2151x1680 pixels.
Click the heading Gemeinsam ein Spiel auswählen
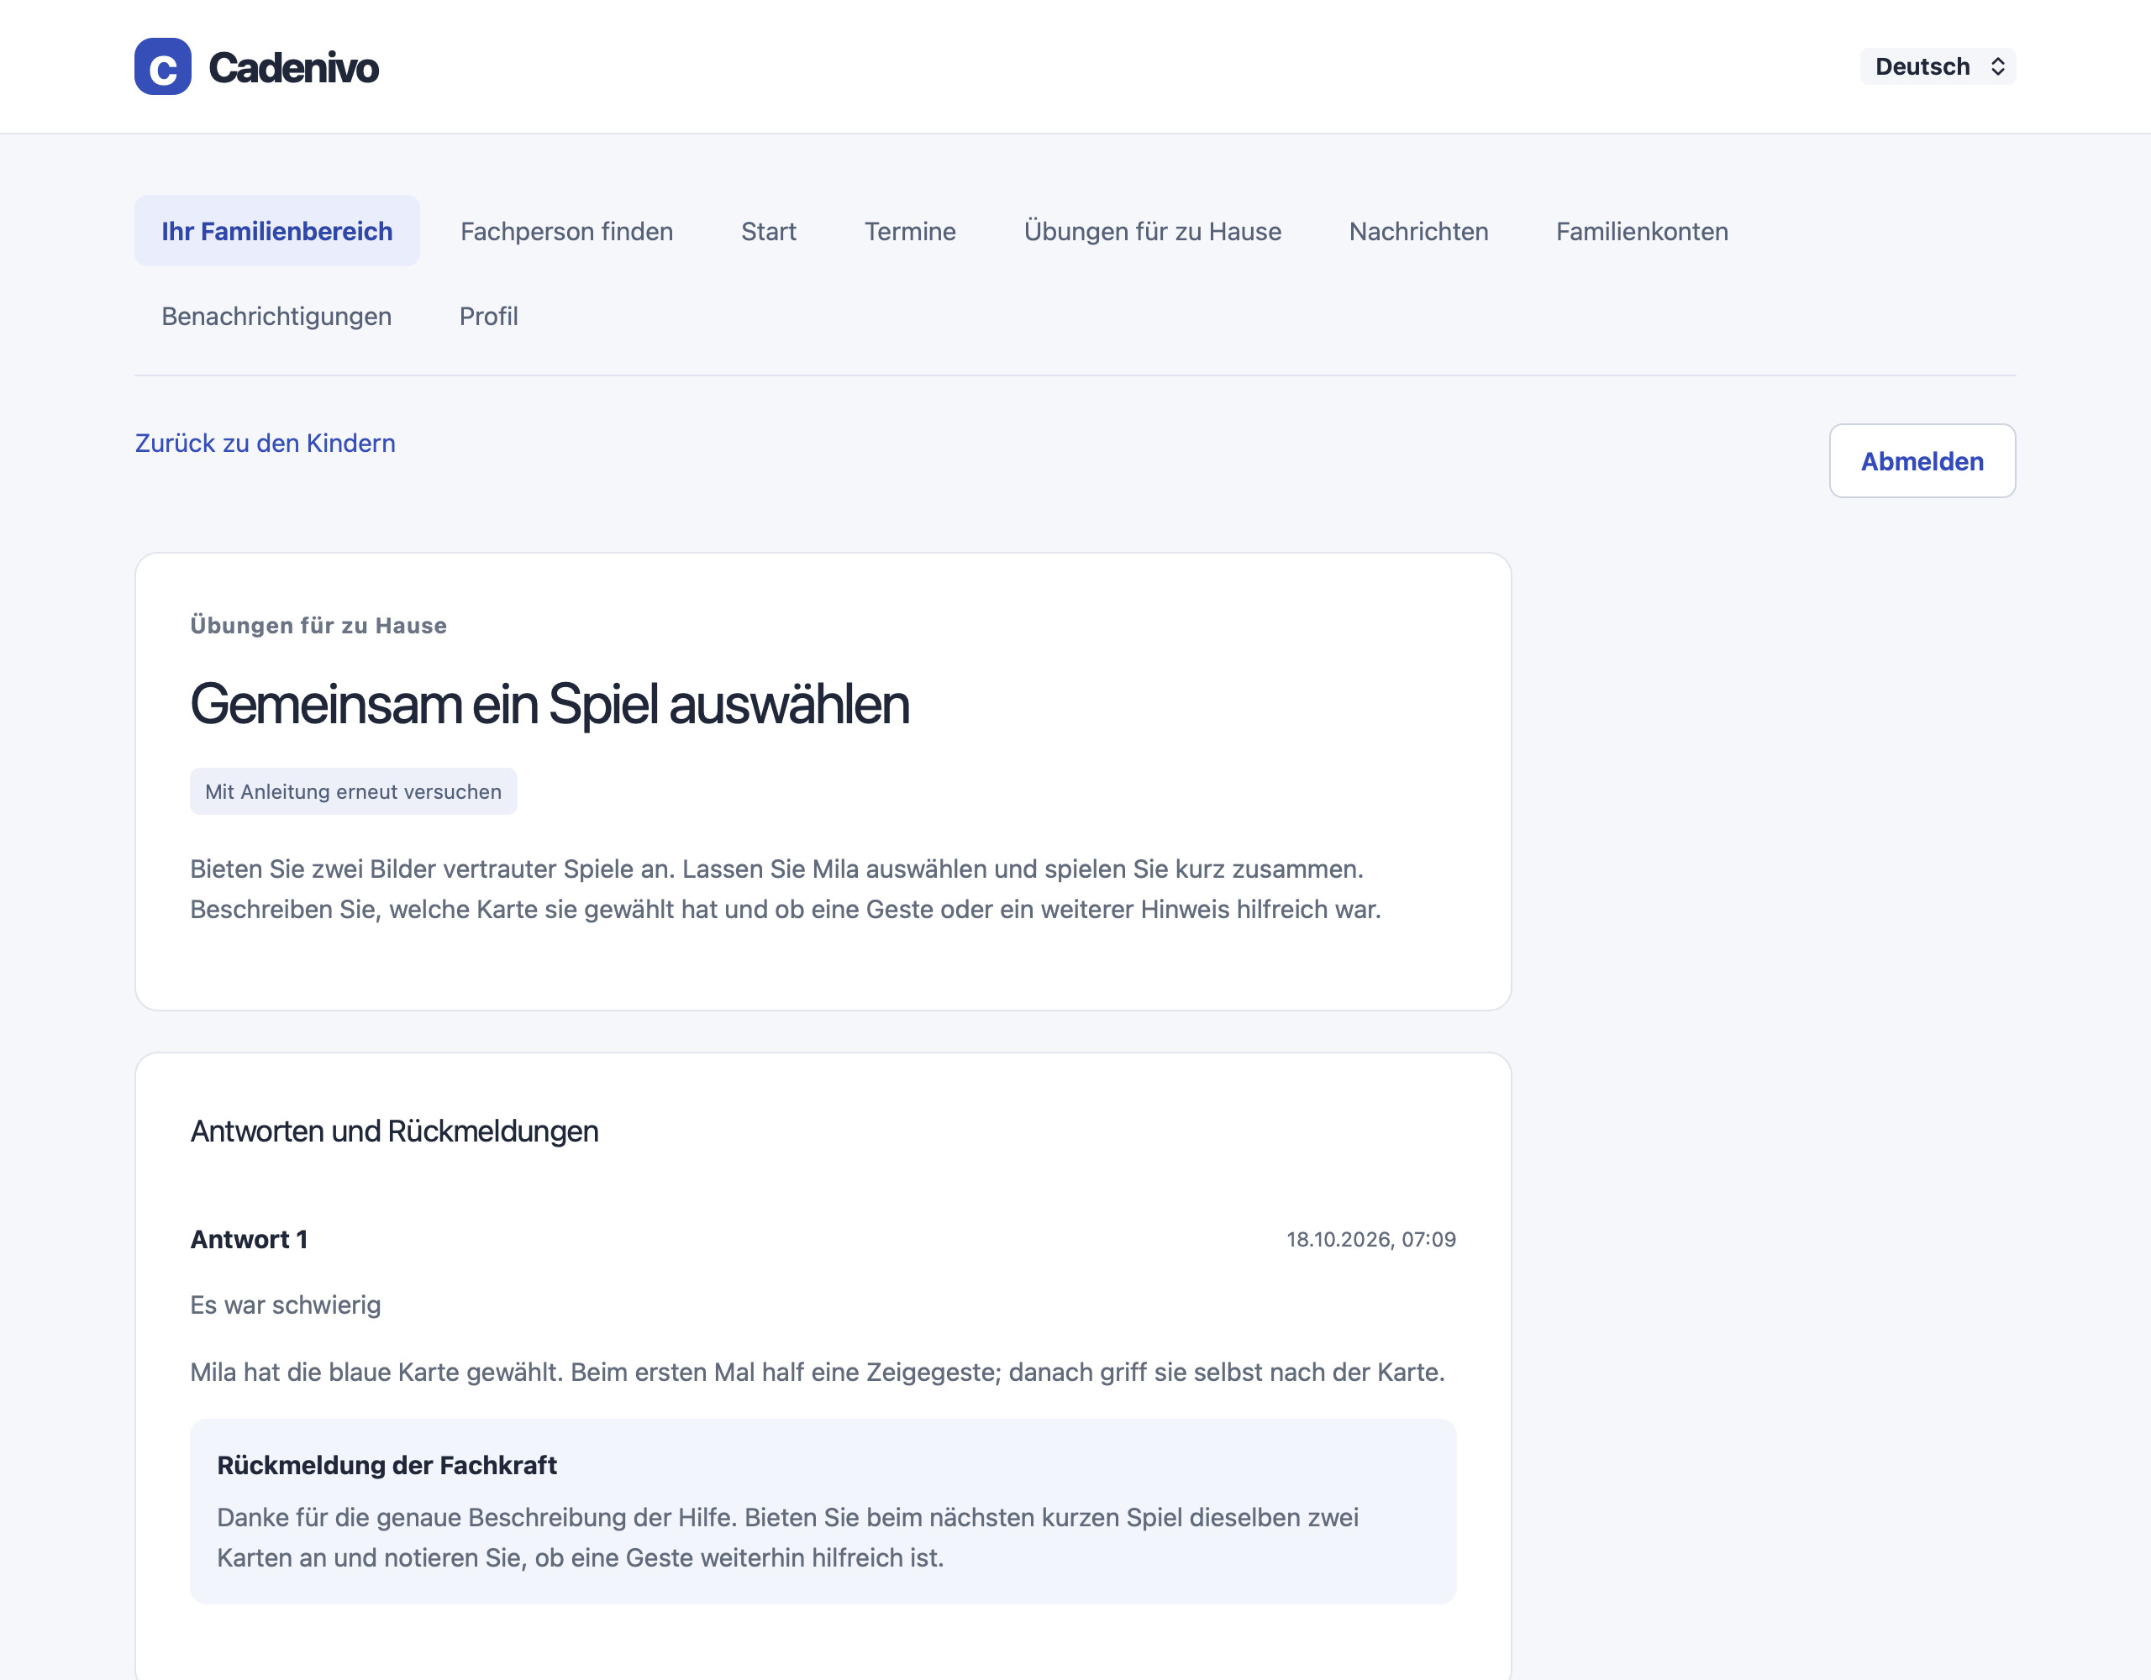coord(550,703)
